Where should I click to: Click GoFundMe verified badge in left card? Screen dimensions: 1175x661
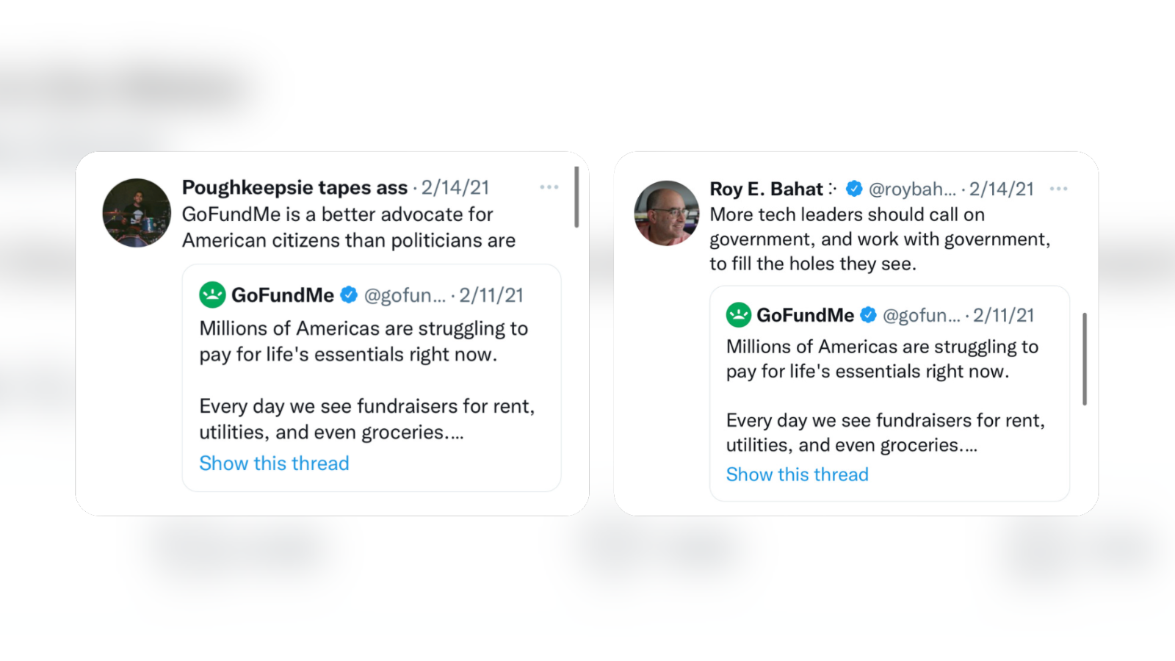coord(349,295)
